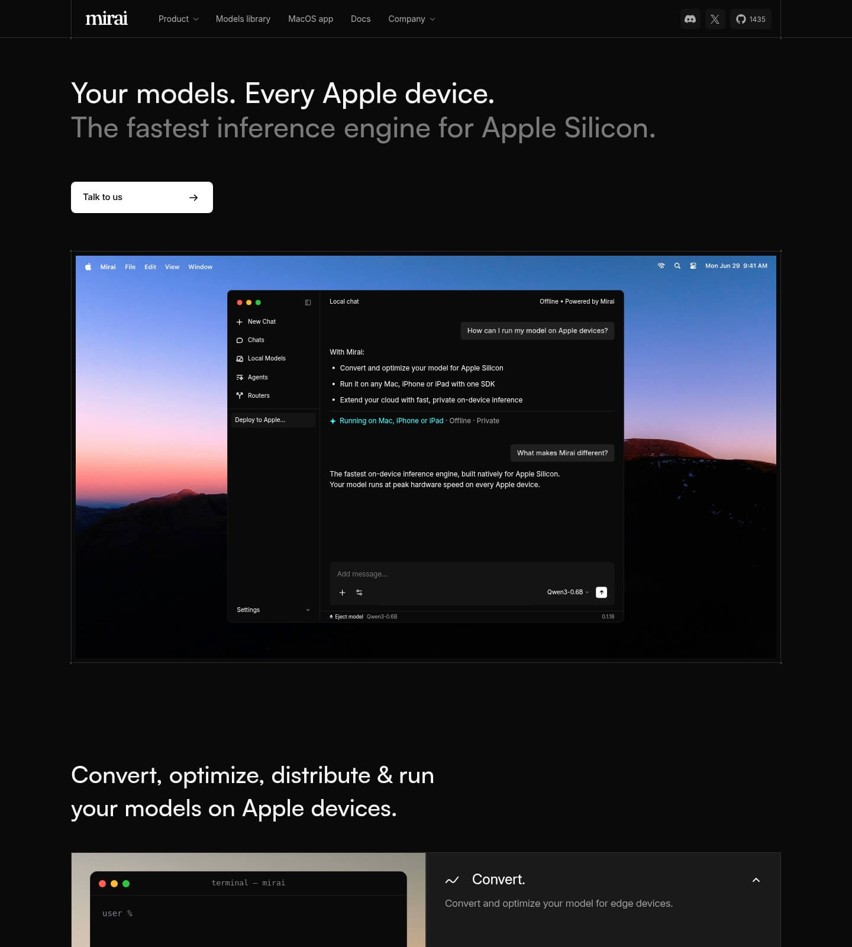Open the Mirai app menu in the menu bar

pos(108,267)
